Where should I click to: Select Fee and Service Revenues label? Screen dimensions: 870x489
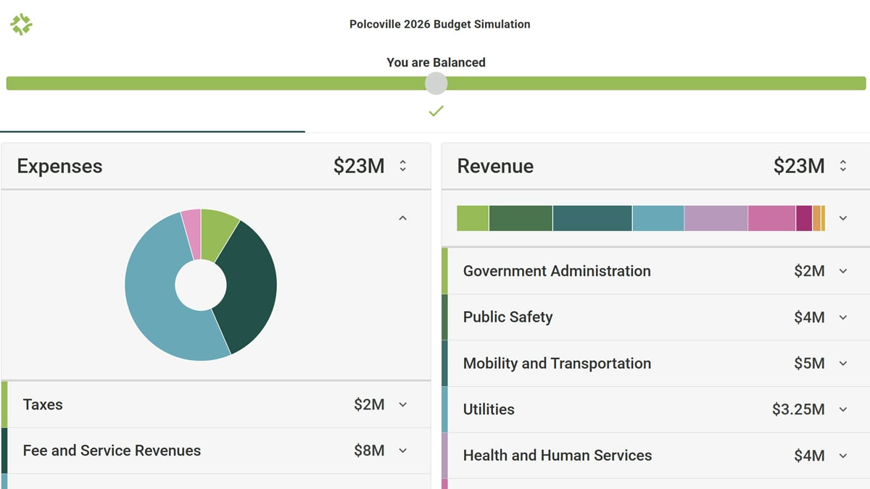click(x=112, y=451)
